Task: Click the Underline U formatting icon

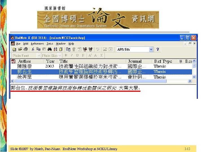Action: [x=77, y=55]
